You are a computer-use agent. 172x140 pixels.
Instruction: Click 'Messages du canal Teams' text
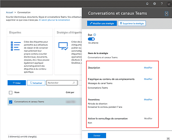click(x=100, y=83)
